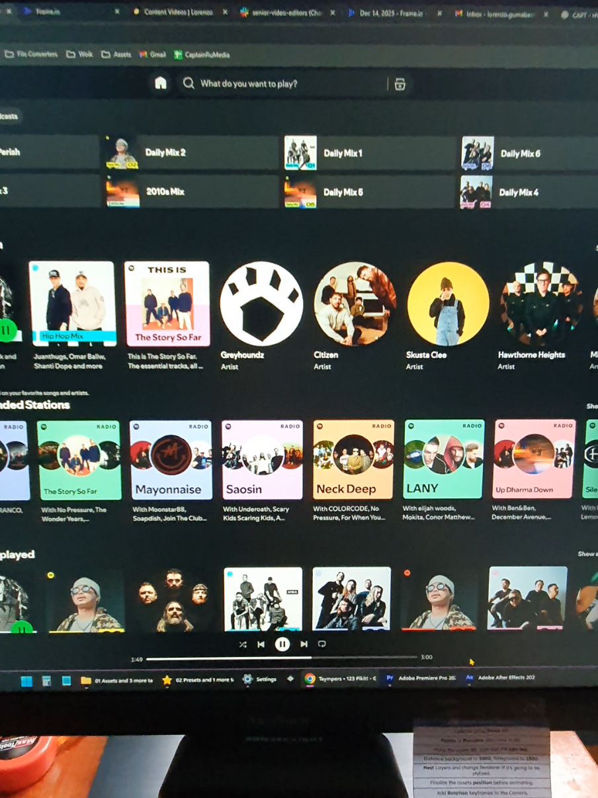Open the 2010s Mix shortcut
The image size is (598, 798).
coord(191,192)
